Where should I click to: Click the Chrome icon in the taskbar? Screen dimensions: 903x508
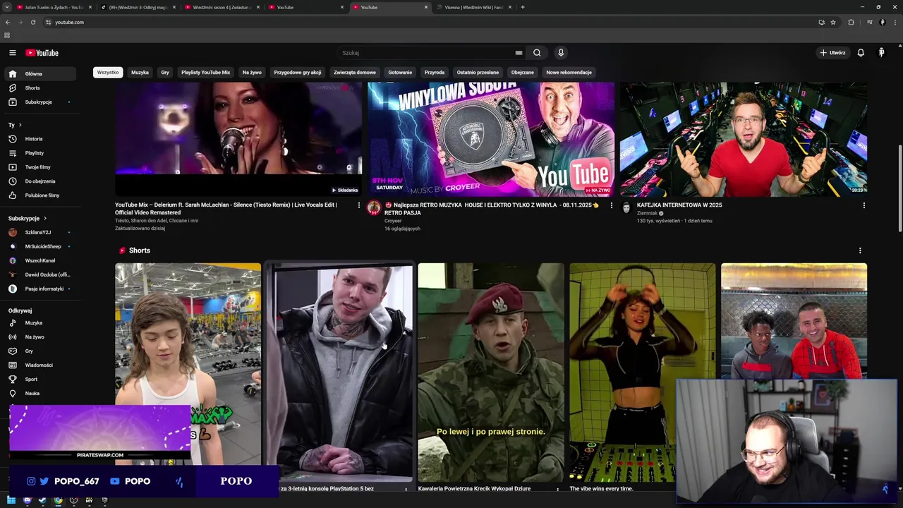click(58, 500)
